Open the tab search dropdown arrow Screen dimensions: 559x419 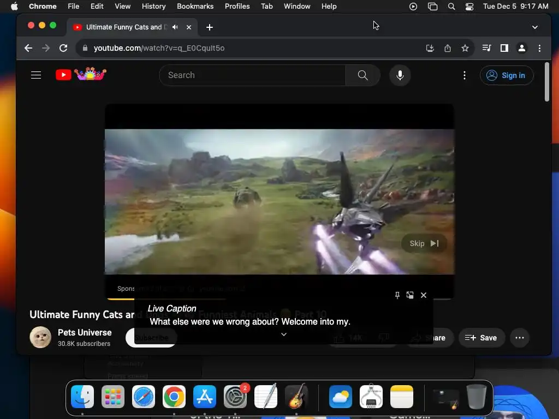[535, 27]
